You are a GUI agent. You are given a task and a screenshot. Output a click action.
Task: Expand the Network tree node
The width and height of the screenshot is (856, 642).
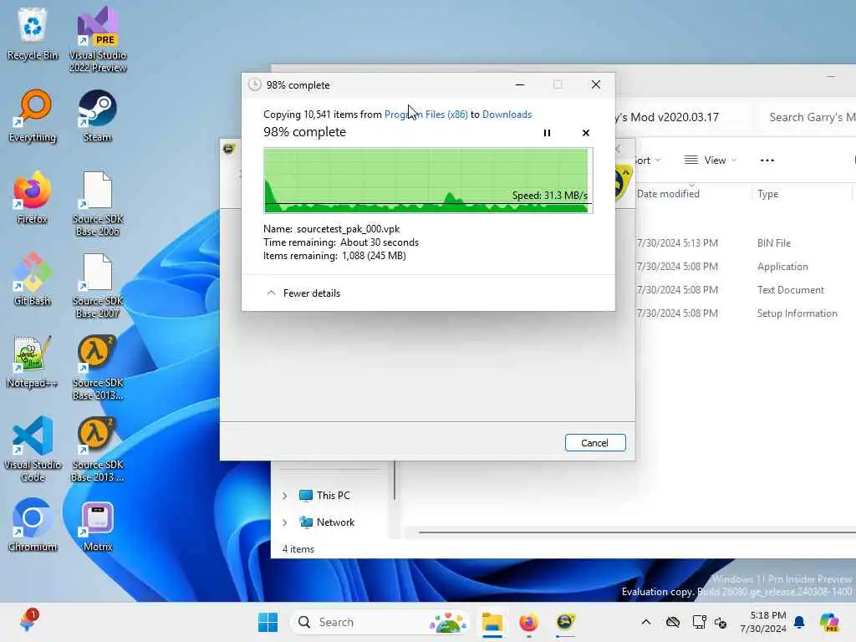pyautogui.click(x=284, y=522)
